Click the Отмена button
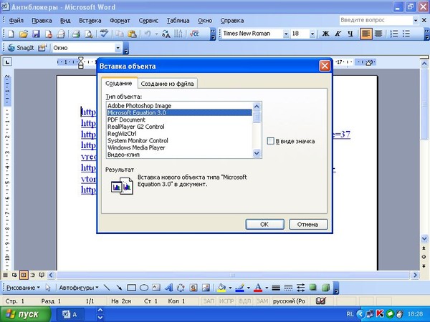 point(308,224)
